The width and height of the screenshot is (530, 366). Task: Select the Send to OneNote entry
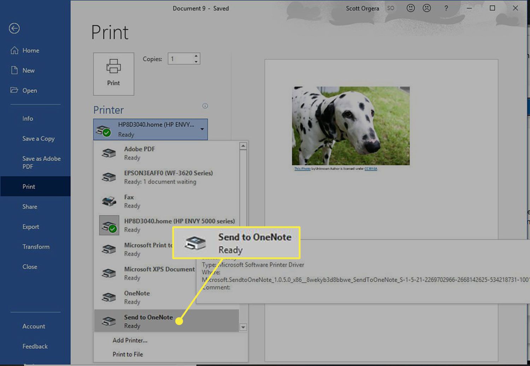click(166, 321)
